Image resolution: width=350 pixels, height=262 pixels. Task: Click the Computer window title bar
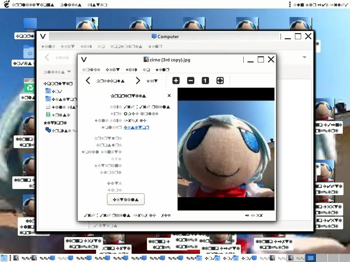[x=164, y=36]
